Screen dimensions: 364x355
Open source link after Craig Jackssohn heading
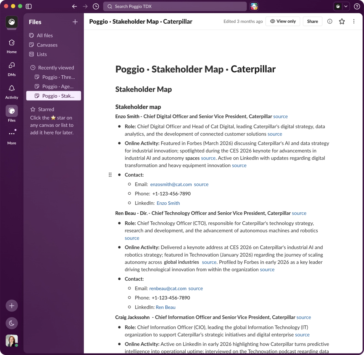(304, 317)
